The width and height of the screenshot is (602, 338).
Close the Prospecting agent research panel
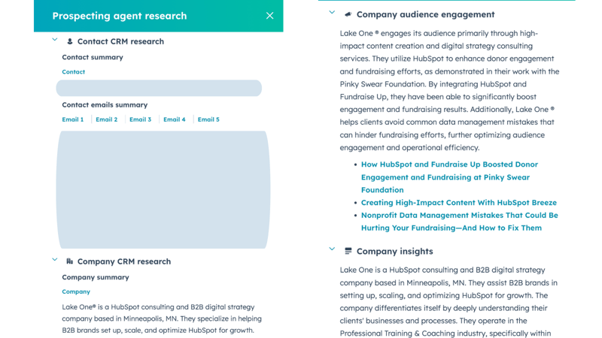pyautogui.click(x=270, y=16)
